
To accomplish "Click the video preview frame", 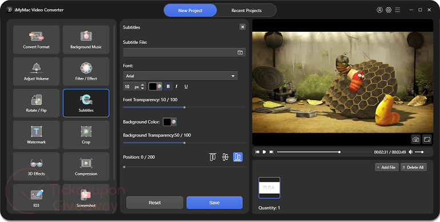I will pos(343,82).
